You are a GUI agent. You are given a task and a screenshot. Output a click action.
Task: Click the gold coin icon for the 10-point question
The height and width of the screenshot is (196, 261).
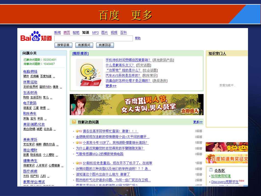click(x=77, y=131)
